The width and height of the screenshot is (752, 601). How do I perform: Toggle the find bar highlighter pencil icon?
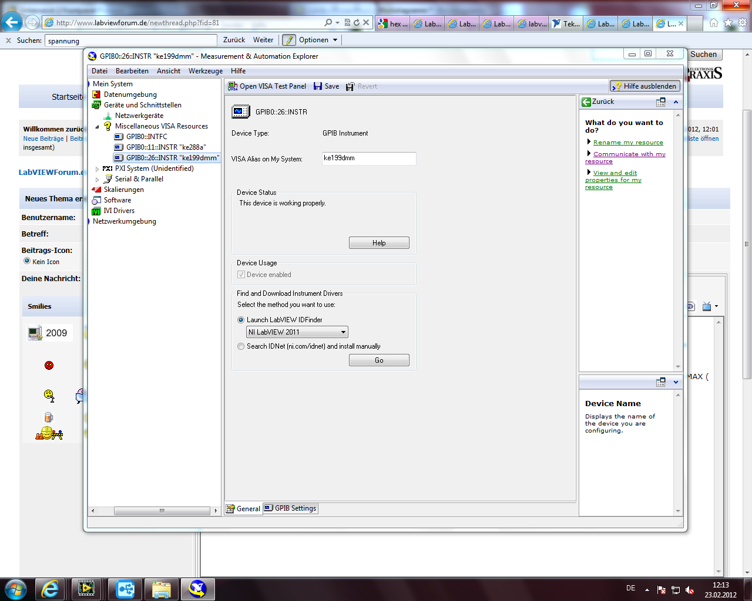289,40
